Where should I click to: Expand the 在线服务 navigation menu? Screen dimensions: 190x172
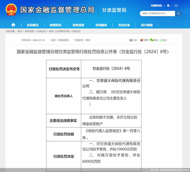point(101,25)
